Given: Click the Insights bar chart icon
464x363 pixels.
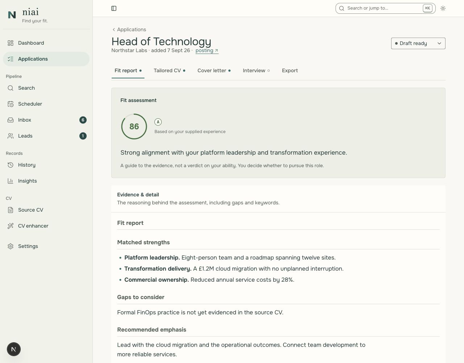Looking at the screenshot, I should [x=11, y=181].
